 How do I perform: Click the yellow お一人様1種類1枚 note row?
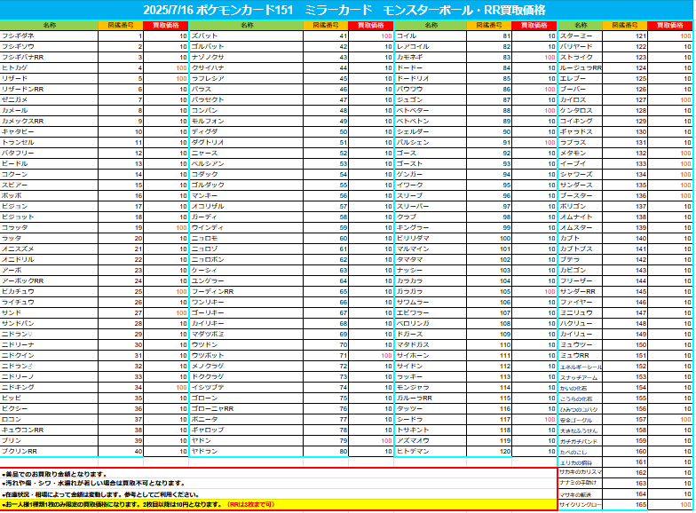tap(279, 504)
